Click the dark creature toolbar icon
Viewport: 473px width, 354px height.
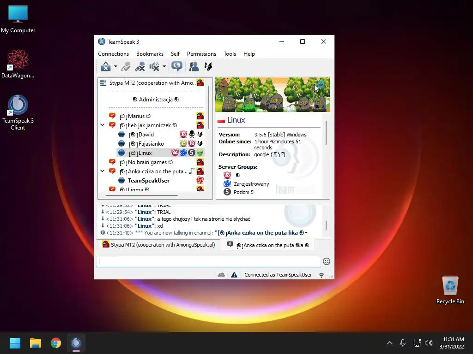pyautogui.click(x=208, y=66)
